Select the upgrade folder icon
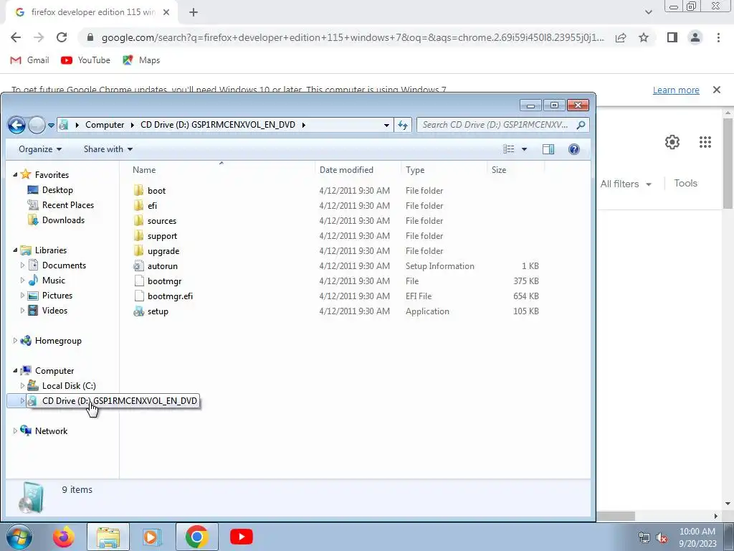The image size is (734, 551). [138, 250]
